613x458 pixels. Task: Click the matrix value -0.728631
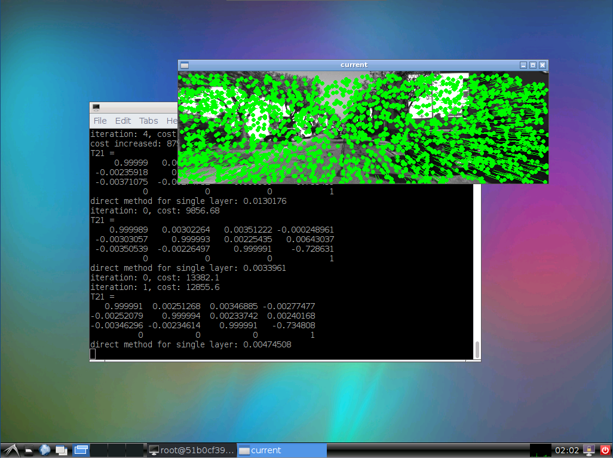tap(312, 249)
